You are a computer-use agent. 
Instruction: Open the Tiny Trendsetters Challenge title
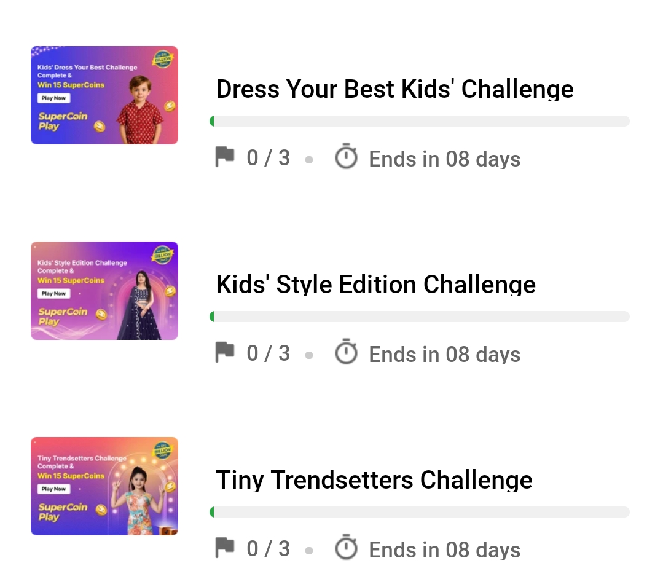(x=374, y=480)
